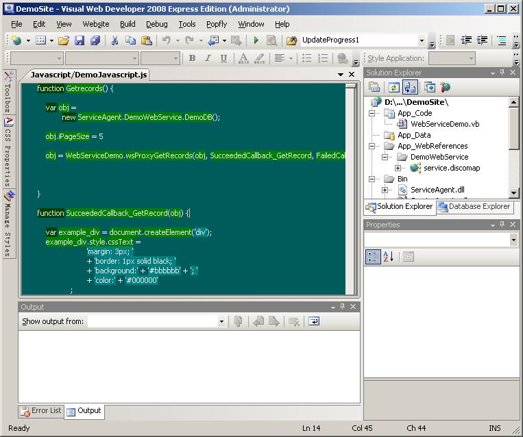This screenshot has height=437, width=523.
Task: Toggle auto-hide pin on Properties panel
Action: click(x=502, y=225)
